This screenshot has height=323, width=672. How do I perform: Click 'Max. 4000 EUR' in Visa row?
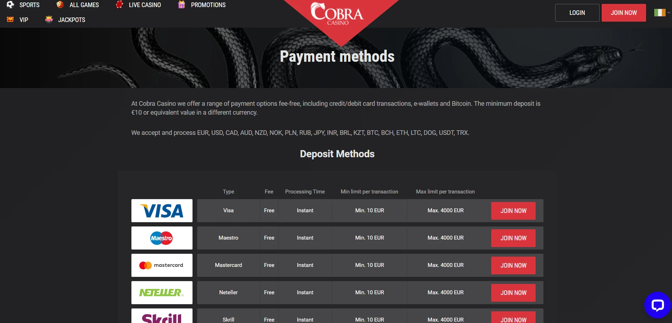[445, 210]
